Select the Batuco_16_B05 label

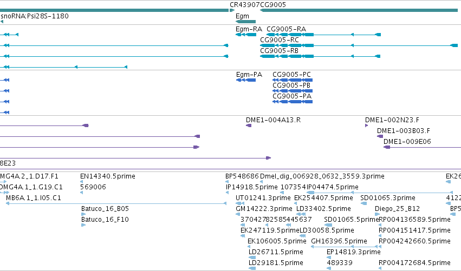105,209
